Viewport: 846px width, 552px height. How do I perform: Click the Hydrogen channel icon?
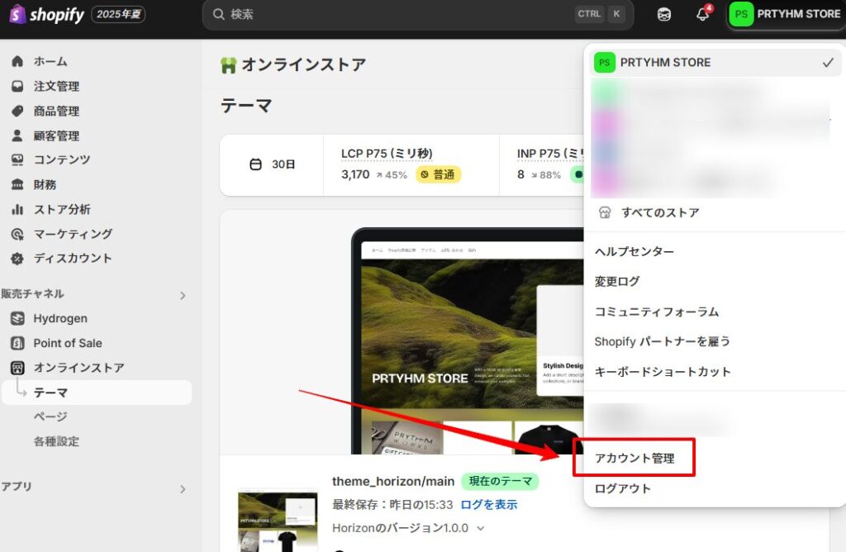click(x=17, y=318)
